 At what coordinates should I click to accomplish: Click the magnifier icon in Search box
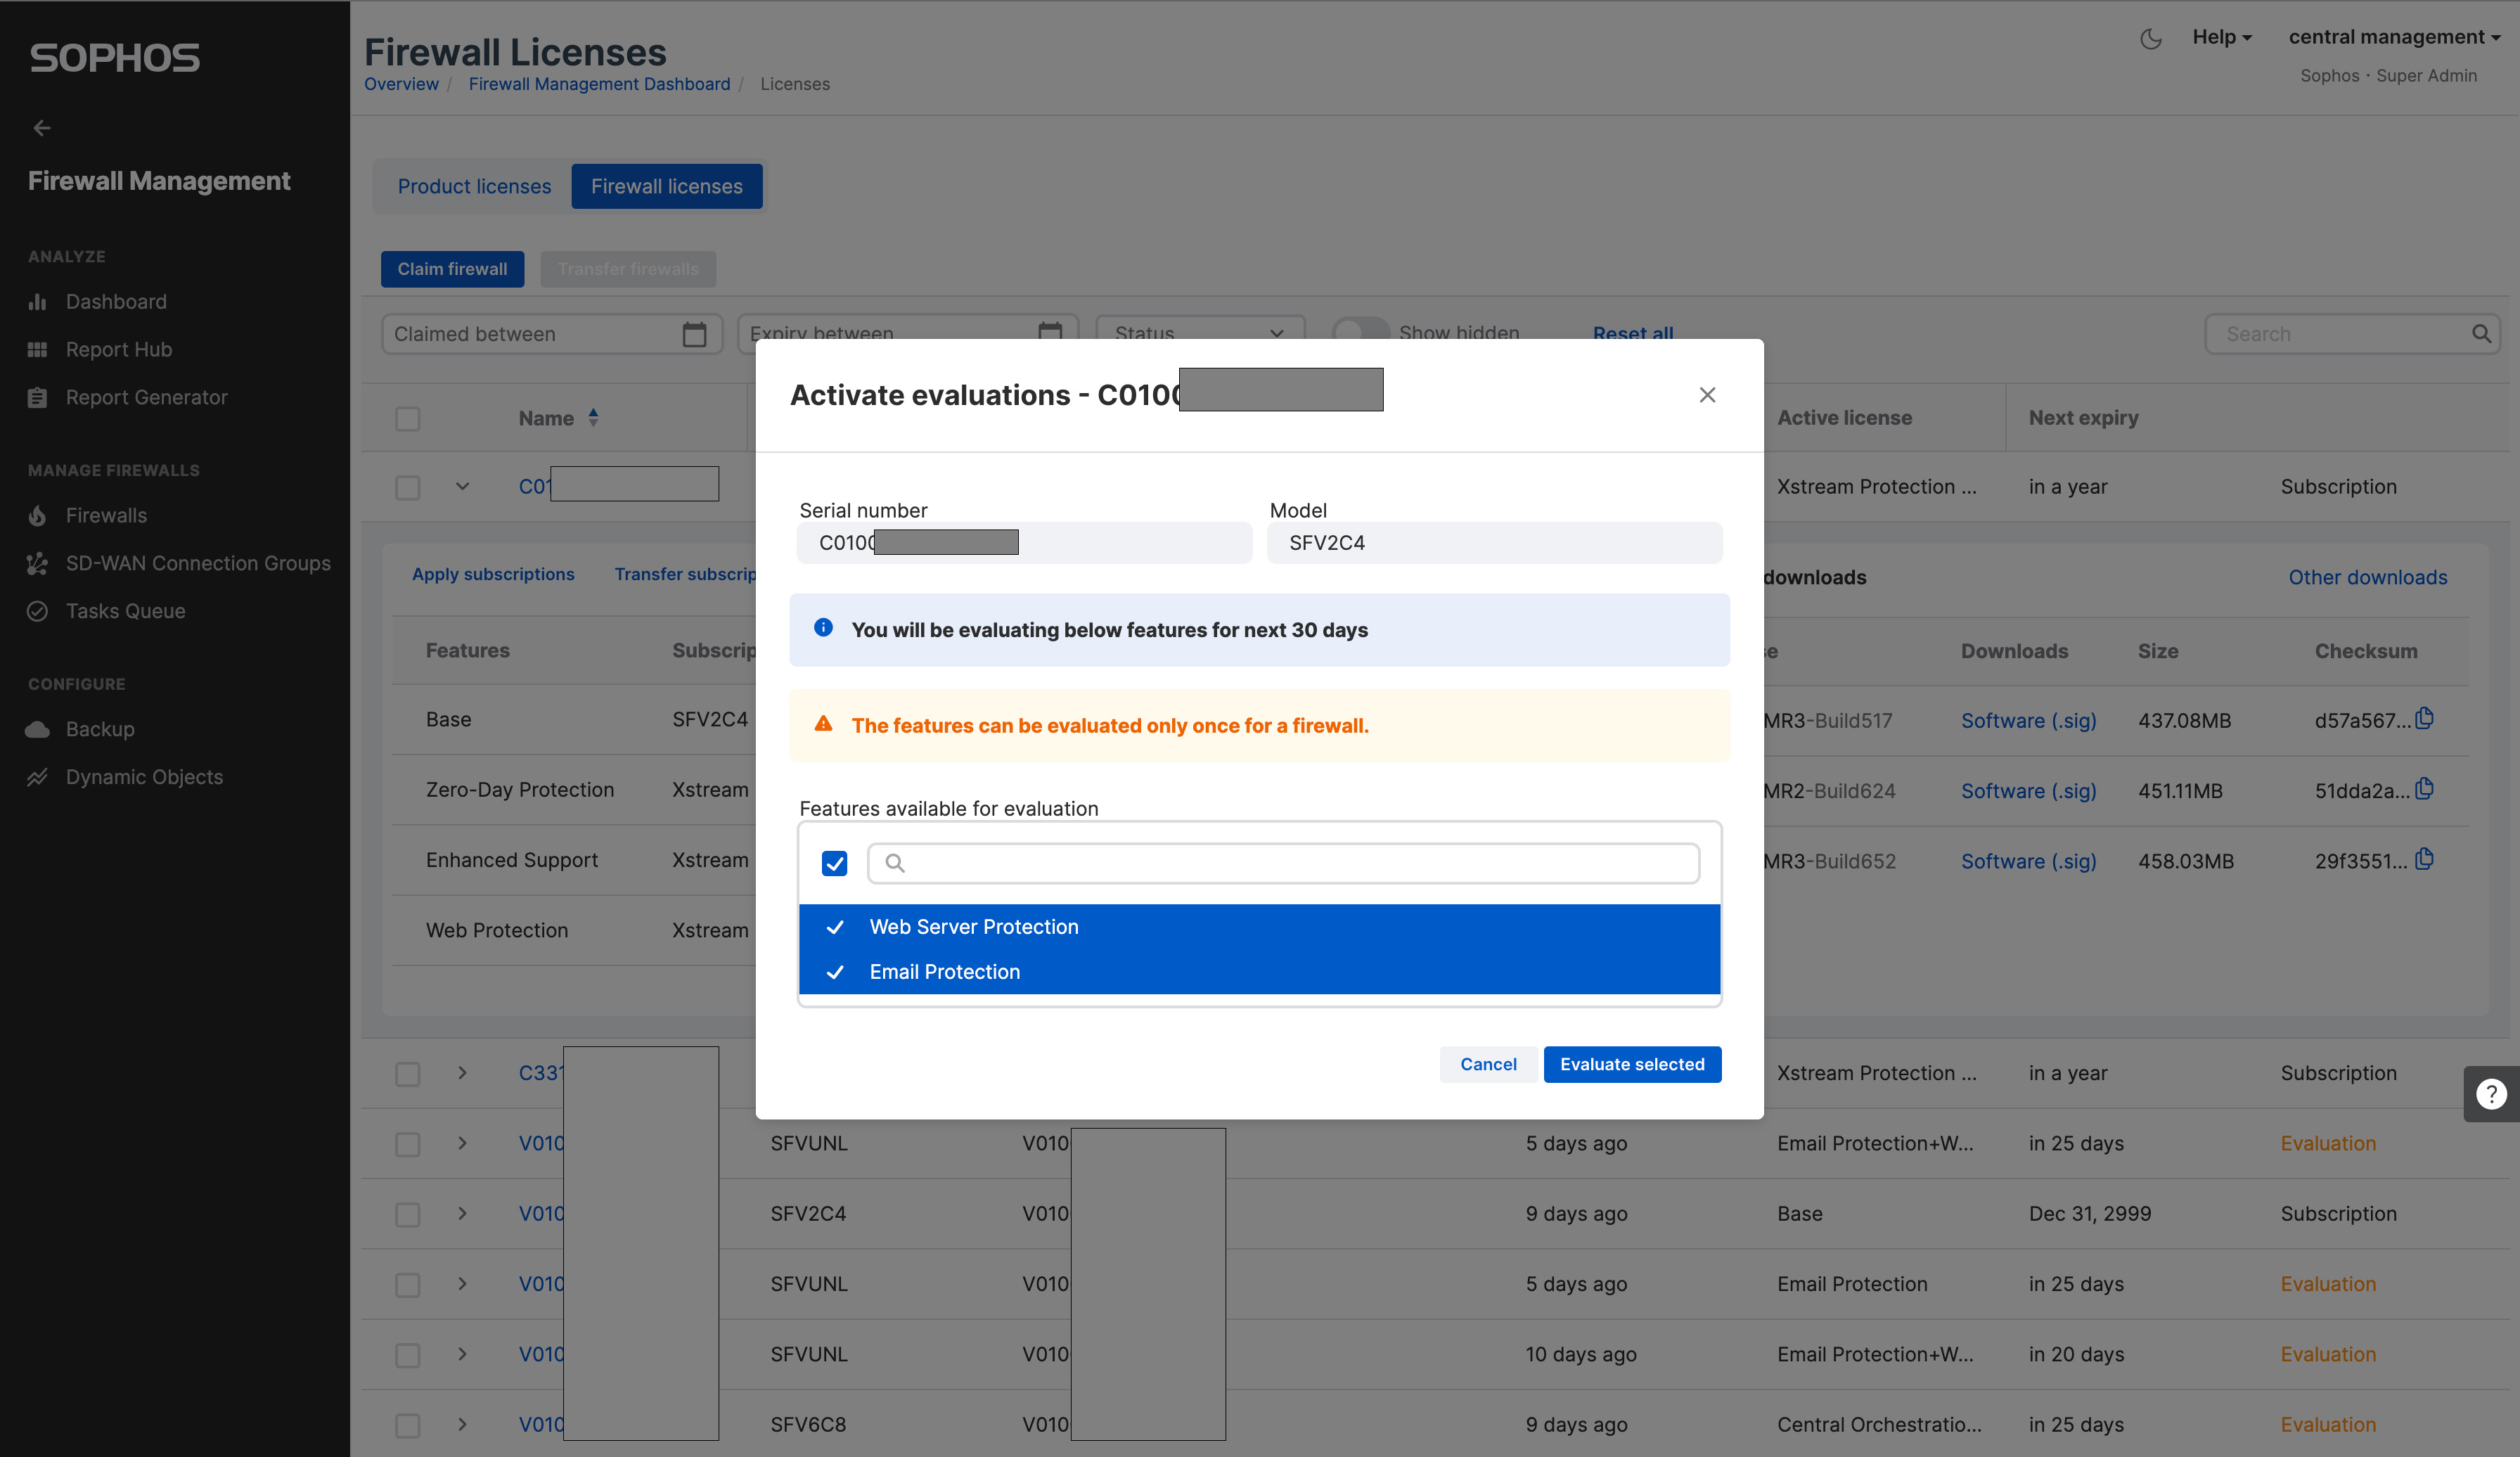click(x=2481, y=334)
